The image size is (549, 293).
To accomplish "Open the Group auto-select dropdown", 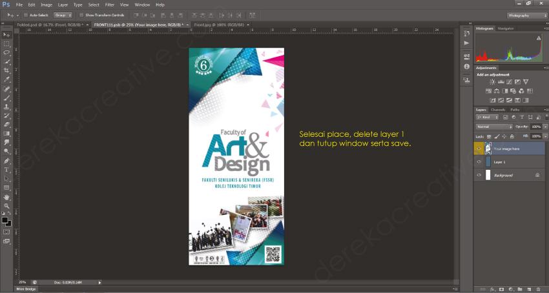I will 63,14.
